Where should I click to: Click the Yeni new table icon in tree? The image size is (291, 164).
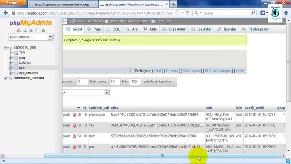(16, 53)
